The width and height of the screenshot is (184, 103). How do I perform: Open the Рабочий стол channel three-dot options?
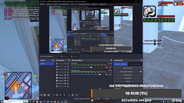[110, 74]
